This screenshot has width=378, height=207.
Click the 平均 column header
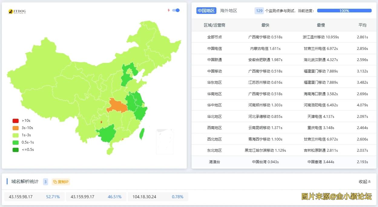[x=362, y=25]
